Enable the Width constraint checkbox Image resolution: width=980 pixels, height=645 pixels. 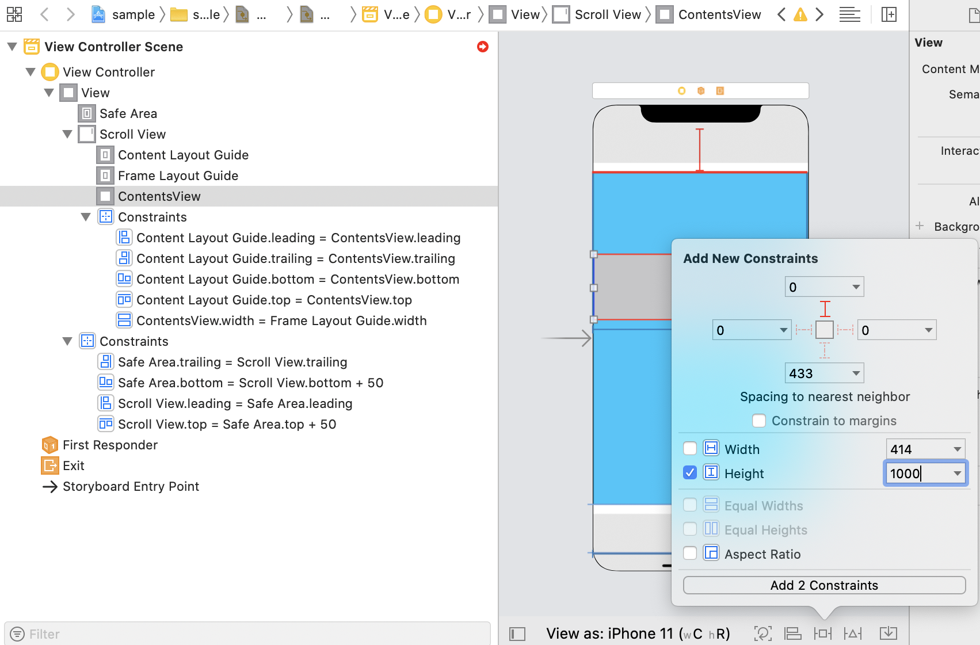coord(690,448)
